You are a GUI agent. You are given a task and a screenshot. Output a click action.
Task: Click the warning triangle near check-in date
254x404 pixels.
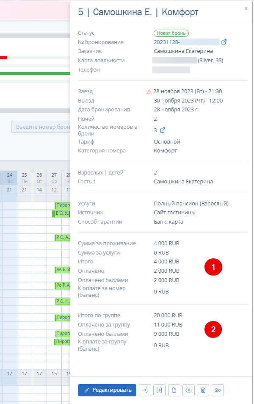(149, 91)
